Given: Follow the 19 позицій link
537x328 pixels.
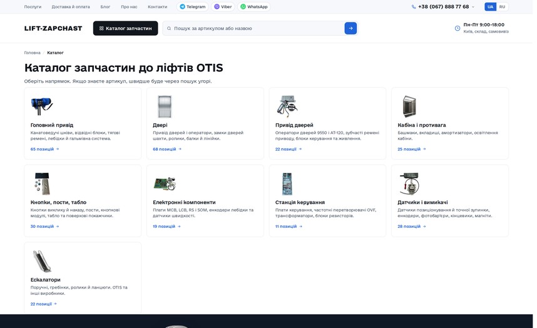Looking at the screenshot, I should coord(164,227).
